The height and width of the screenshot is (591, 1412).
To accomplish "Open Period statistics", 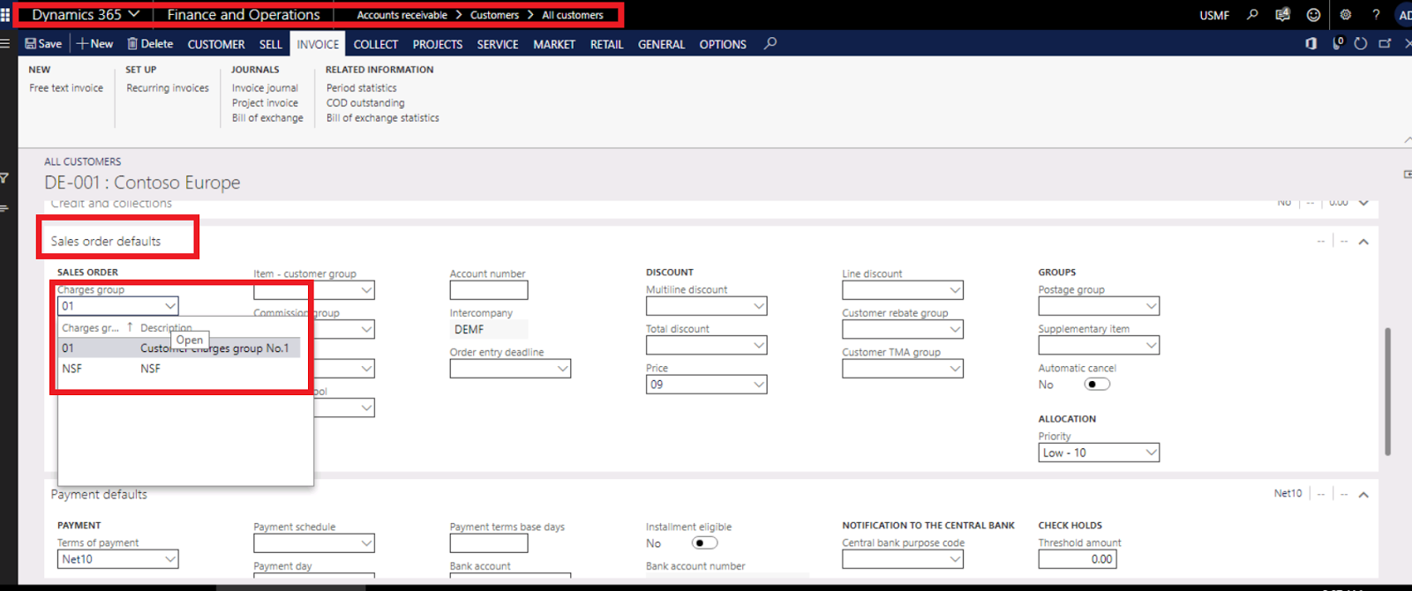I will [x=362, y=88].
